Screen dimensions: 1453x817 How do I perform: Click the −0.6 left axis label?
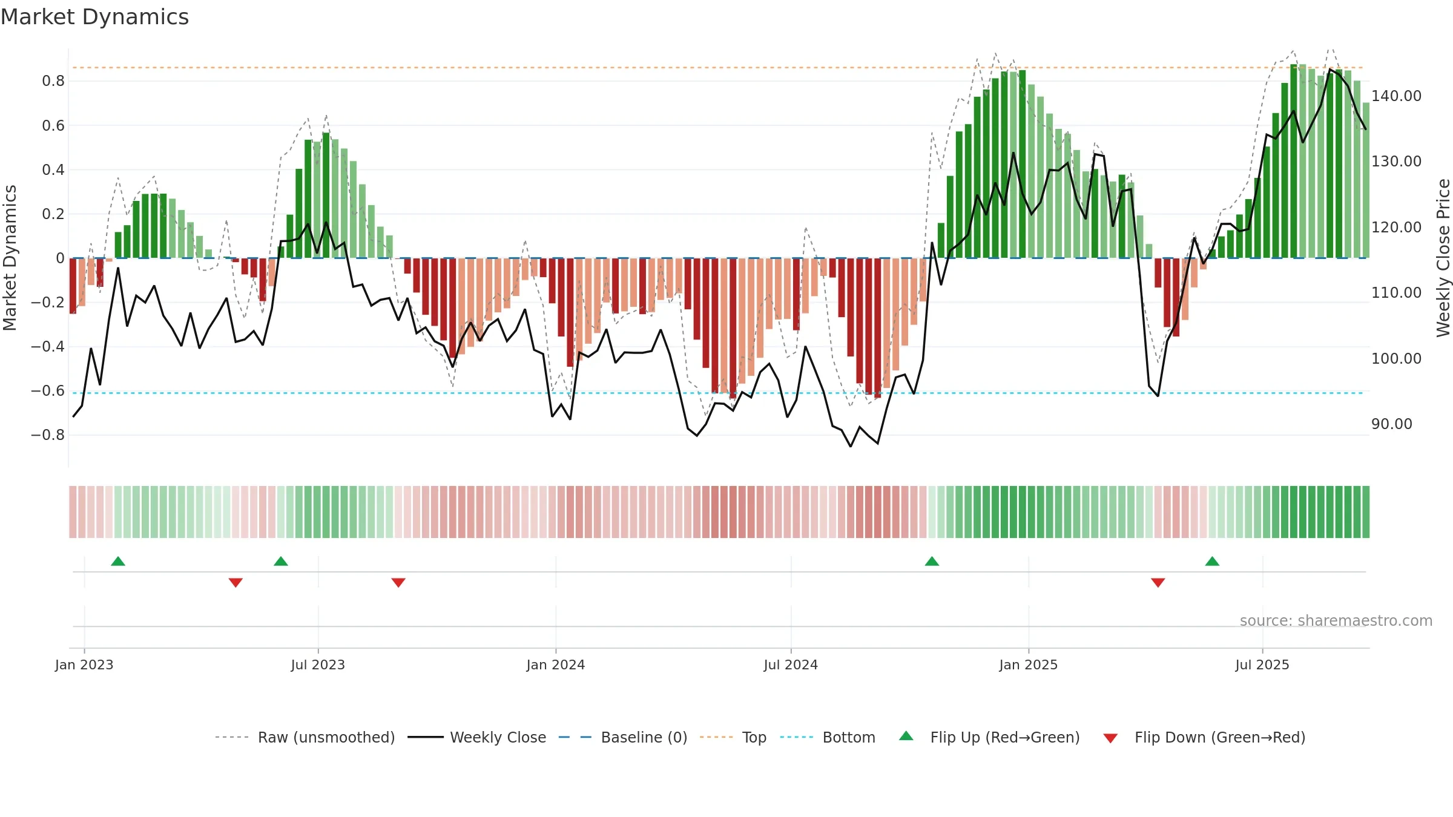point(48,391)
